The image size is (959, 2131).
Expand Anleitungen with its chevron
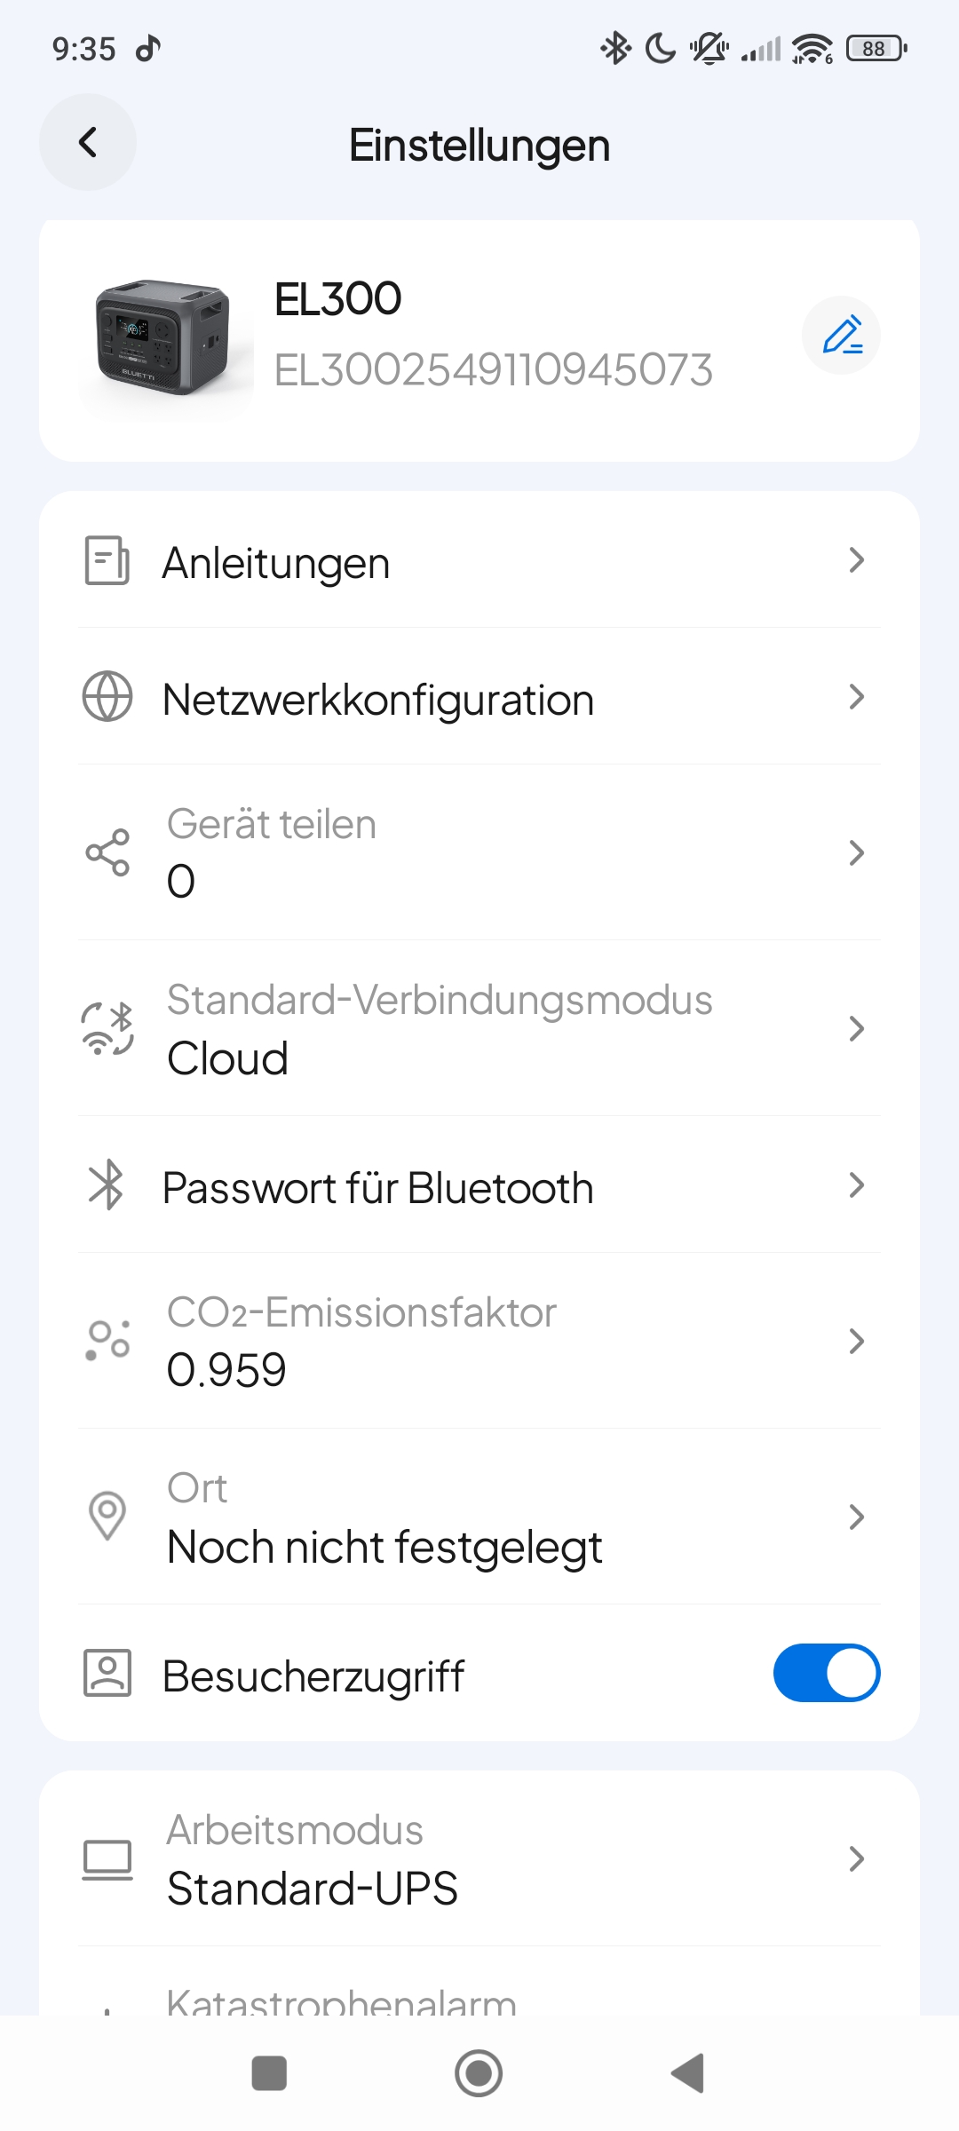click(856, 560)
